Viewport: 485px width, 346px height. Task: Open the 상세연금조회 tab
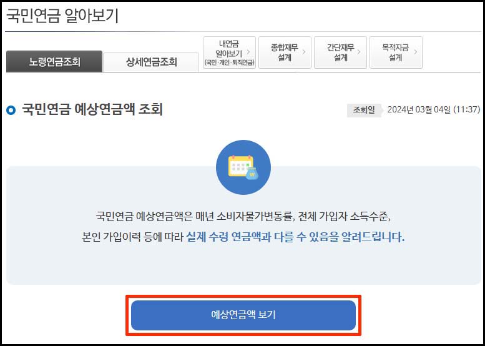pyautogui.click(x=151, y=62)
